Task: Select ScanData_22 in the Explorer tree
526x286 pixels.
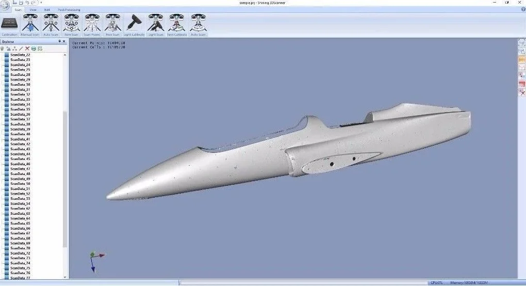Action: pyautogui.click(x=20, y=55)
